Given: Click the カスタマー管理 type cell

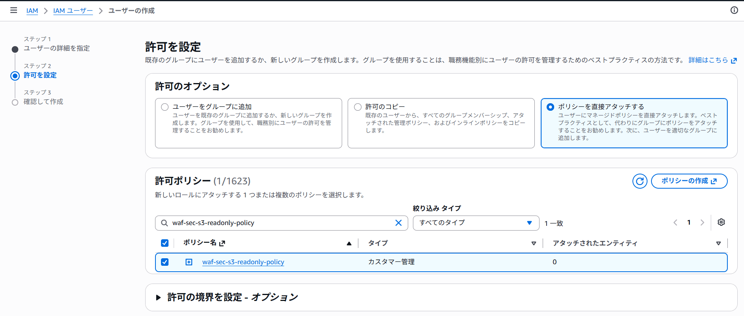Looking at the screenshot, I should pyautogui.click(x=391, y=262).
